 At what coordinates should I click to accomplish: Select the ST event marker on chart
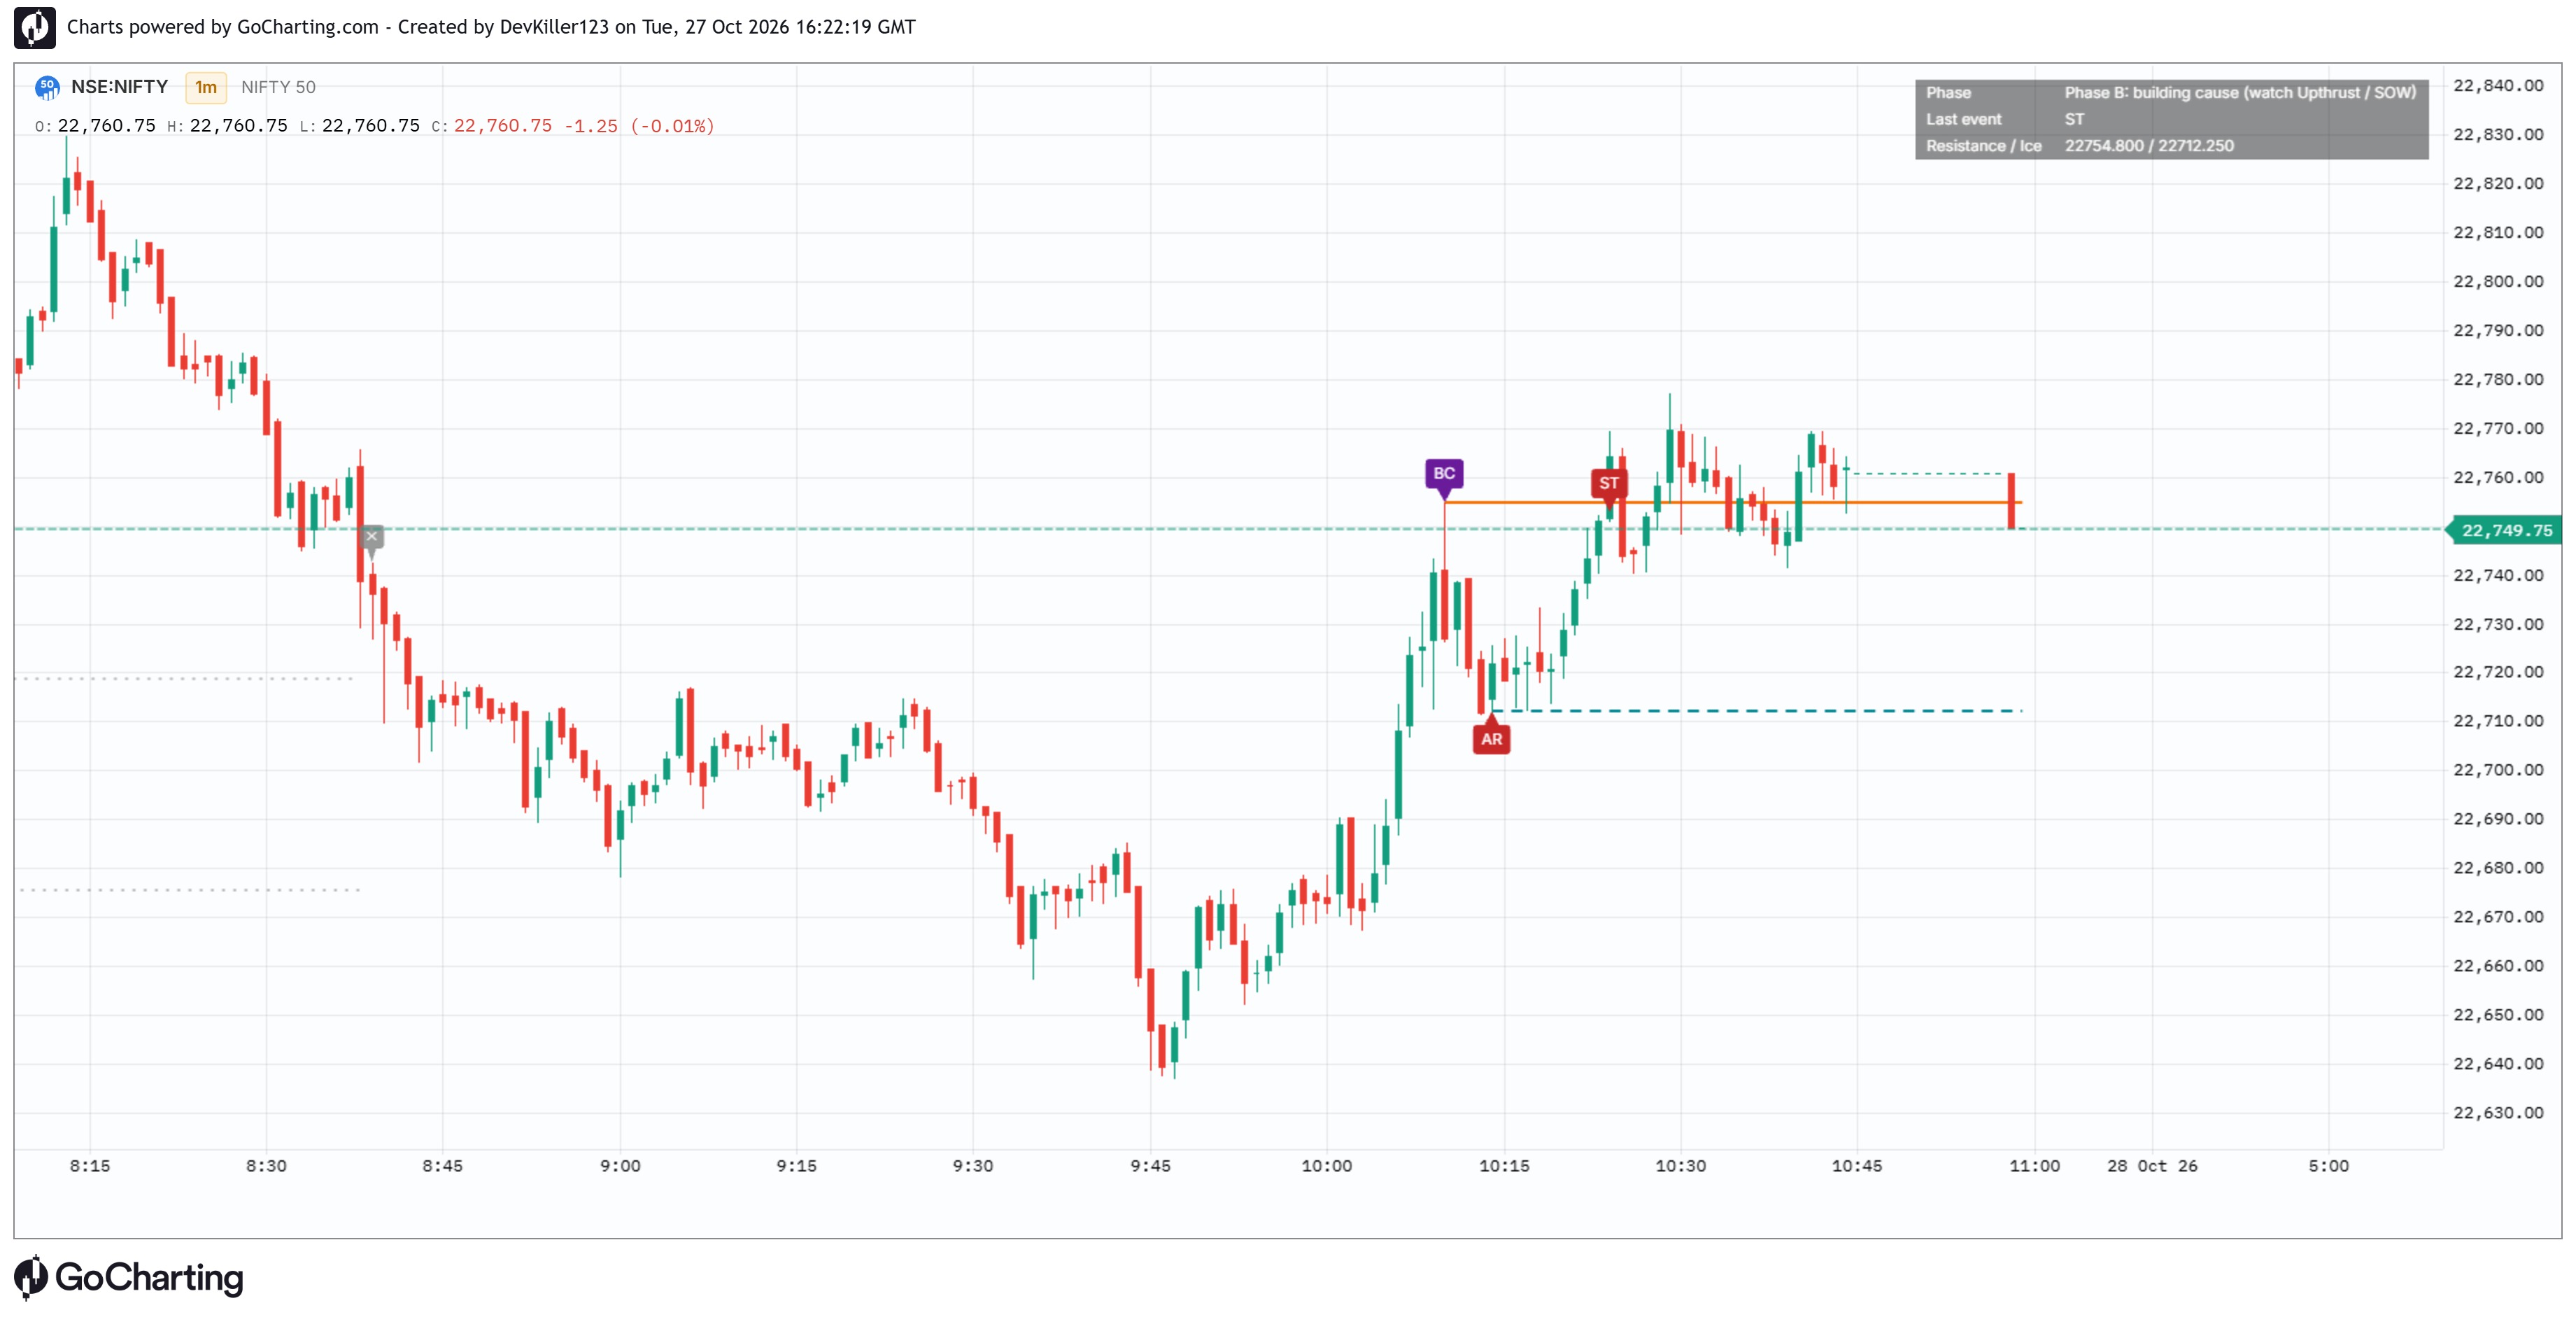[x=1609, y=484]
